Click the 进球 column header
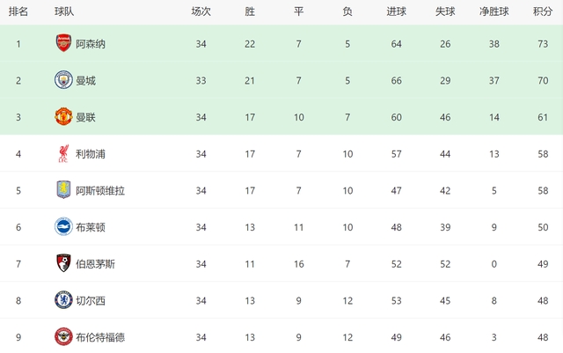This screenshot has height=353, width=563. coord(397,11)
